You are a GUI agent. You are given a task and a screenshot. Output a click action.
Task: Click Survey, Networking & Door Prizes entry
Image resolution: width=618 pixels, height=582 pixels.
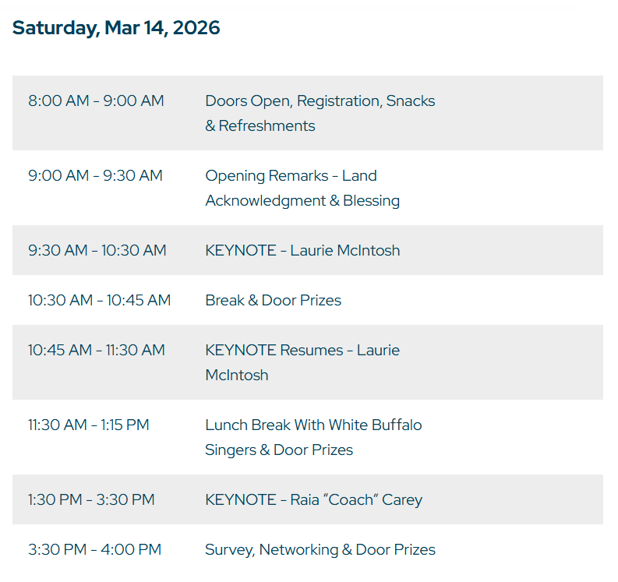click(320, 550)
